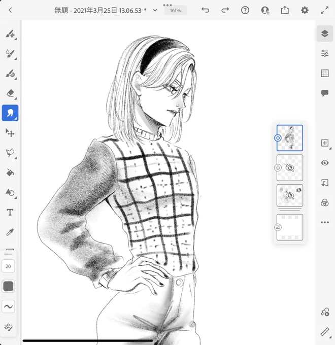Open the 161% zoom level field
335x345 pixels.
(x=176, y=11)
